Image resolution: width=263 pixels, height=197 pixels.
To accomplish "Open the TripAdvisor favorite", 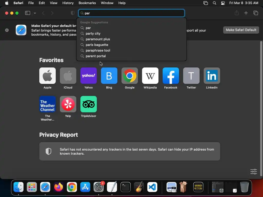I will click(89, 104).
